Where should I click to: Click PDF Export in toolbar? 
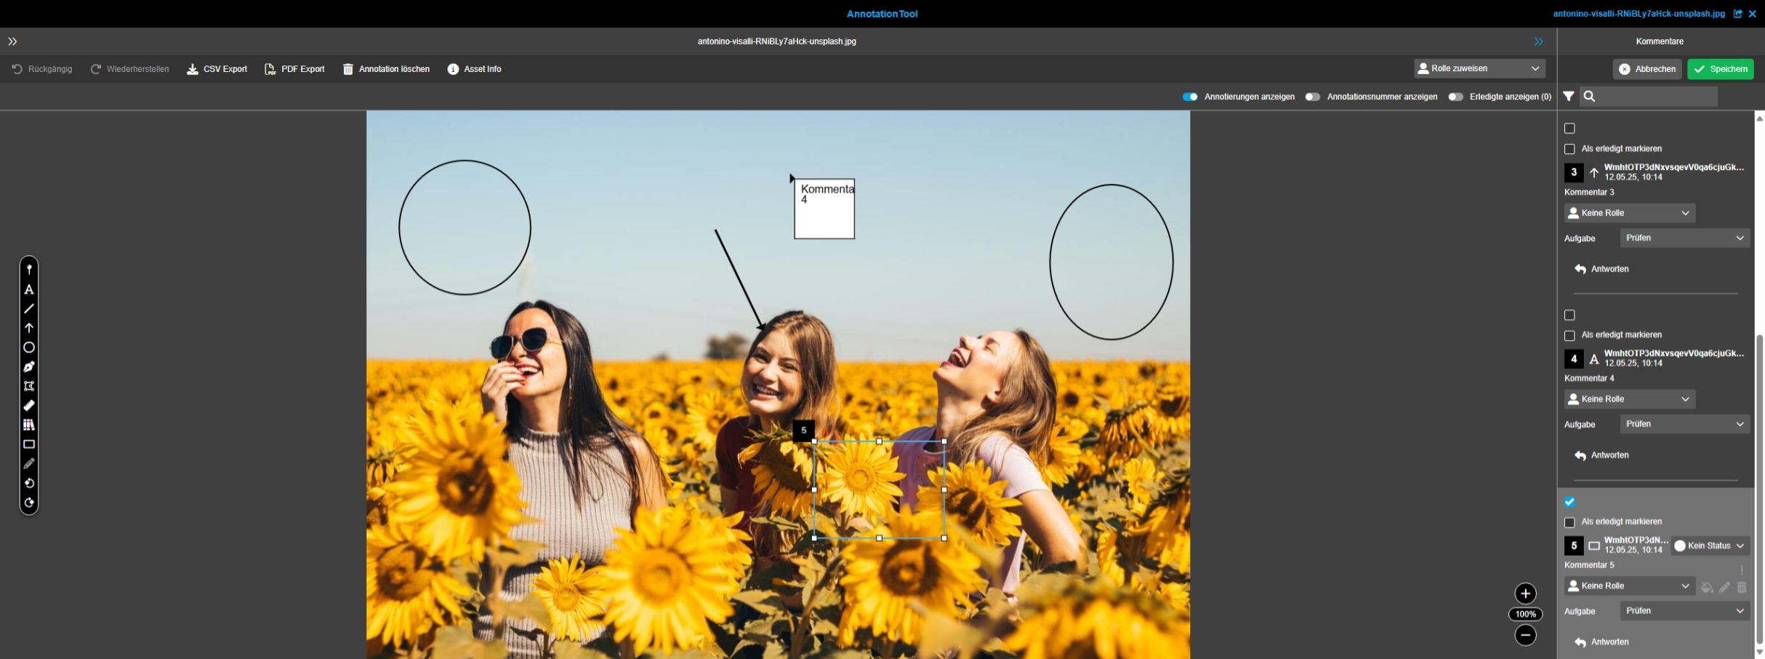[294, 69]
